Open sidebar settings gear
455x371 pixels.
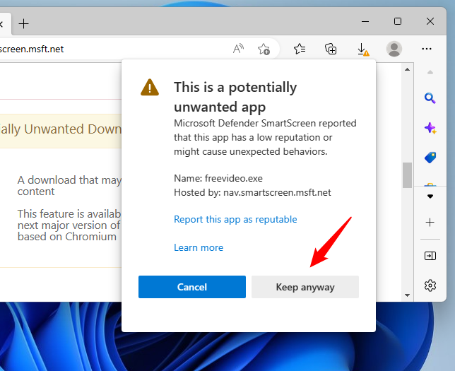point(430,285)
